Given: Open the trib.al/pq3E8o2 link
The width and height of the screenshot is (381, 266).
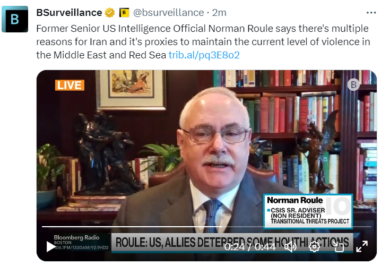Looking at the screenshot, I should coord(204,55).
